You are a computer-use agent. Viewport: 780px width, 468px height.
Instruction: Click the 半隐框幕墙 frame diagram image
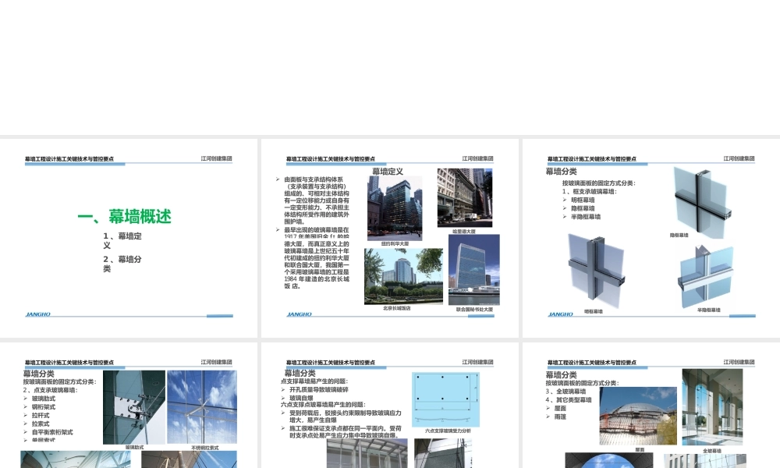coord(705,277)
